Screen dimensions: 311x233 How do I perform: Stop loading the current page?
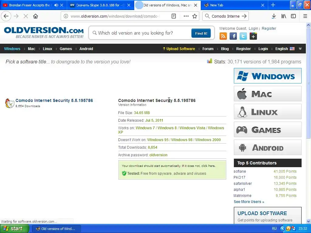pos(26,16)
